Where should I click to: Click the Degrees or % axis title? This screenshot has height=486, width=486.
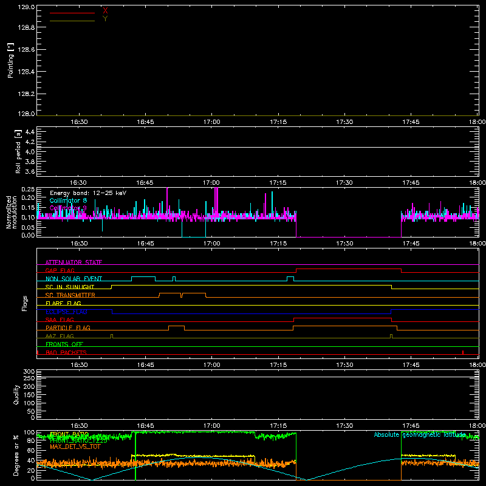coord(16,455)
